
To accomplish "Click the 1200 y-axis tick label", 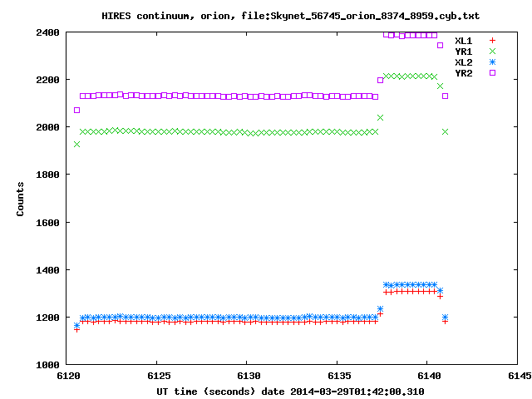I will click(x=48, y=318).
